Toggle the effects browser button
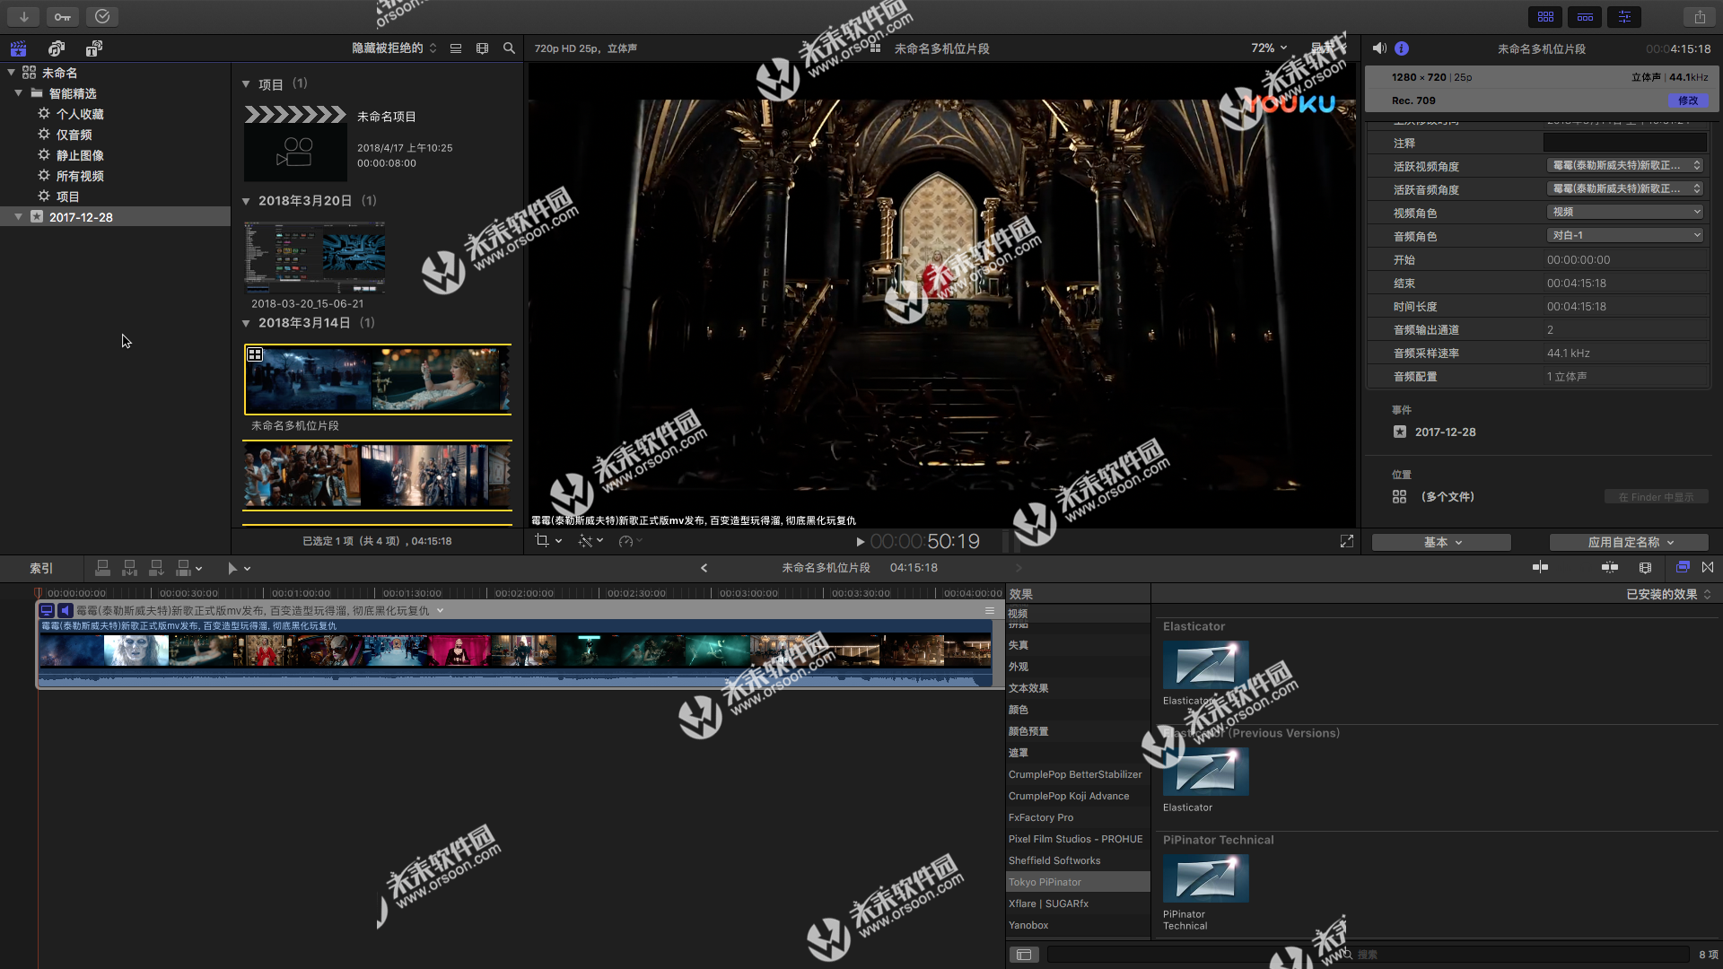This screenshot has height=969, width=1723. [x=1683, y=567]
